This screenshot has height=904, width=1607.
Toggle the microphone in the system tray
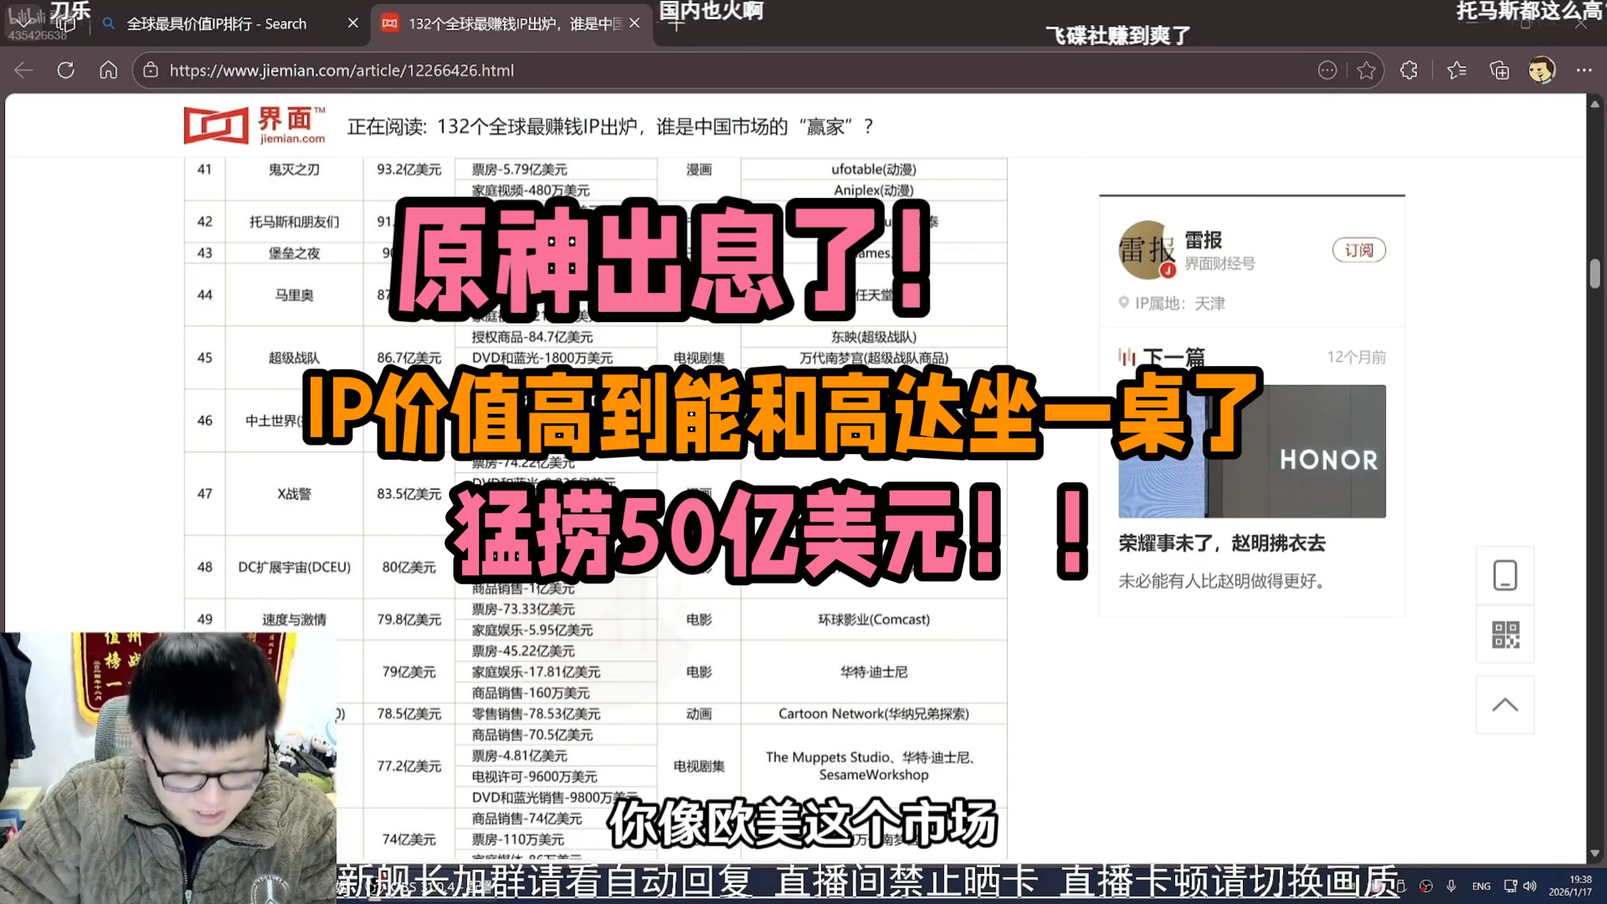click(1451, 886)
